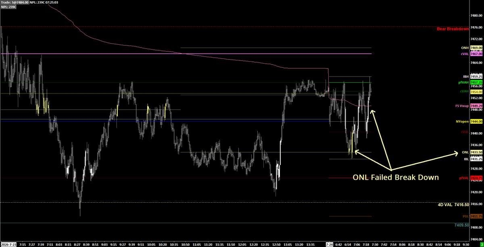Click the pink 7449.29 Vwap price tag
This screenshot has height=247, width=484.
pos(476,106)
